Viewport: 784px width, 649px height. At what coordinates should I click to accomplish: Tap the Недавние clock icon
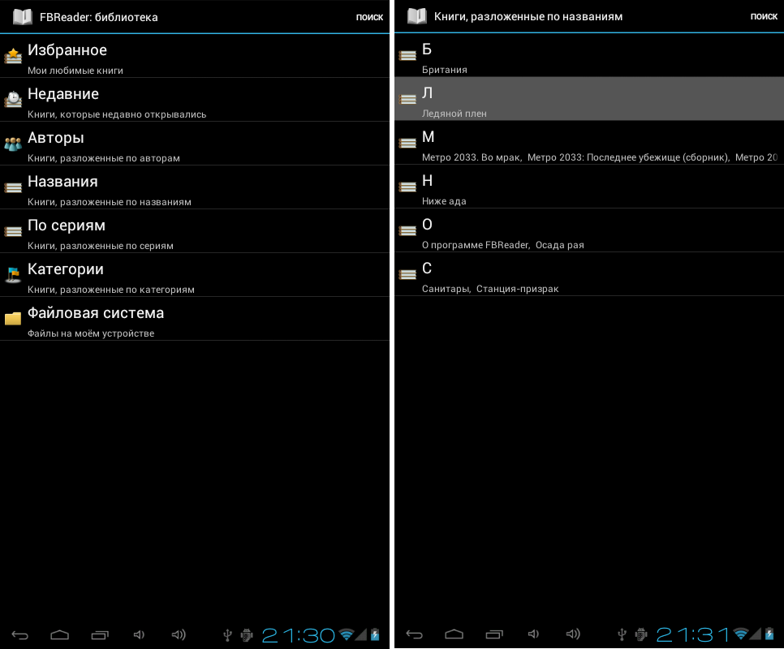[13, 99]
